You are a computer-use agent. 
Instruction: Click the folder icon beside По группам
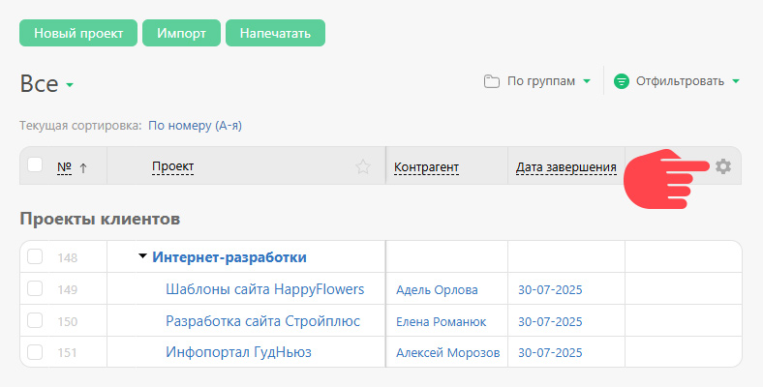[x=492, y=81]
